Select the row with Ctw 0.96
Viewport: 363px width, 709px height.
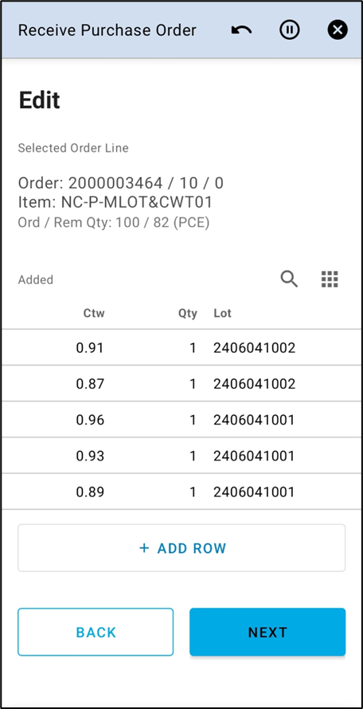tap(181, 420)
